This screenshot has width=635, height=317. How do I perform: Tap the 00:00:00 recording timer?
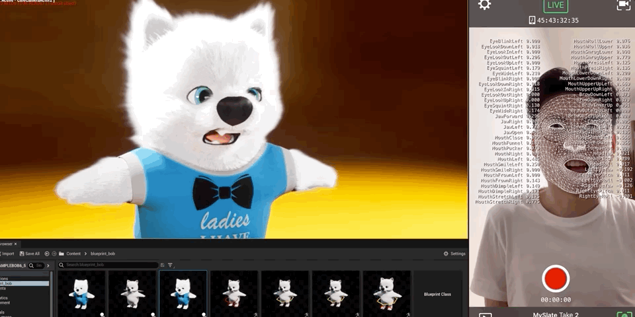[x=556, y=300]
